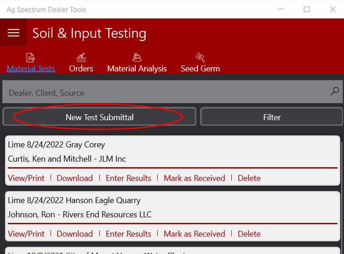Screen dimensions: 344x254
Task: Enter Results for Hanson Eagle Quarry test
Action: [x=128, y=234]
